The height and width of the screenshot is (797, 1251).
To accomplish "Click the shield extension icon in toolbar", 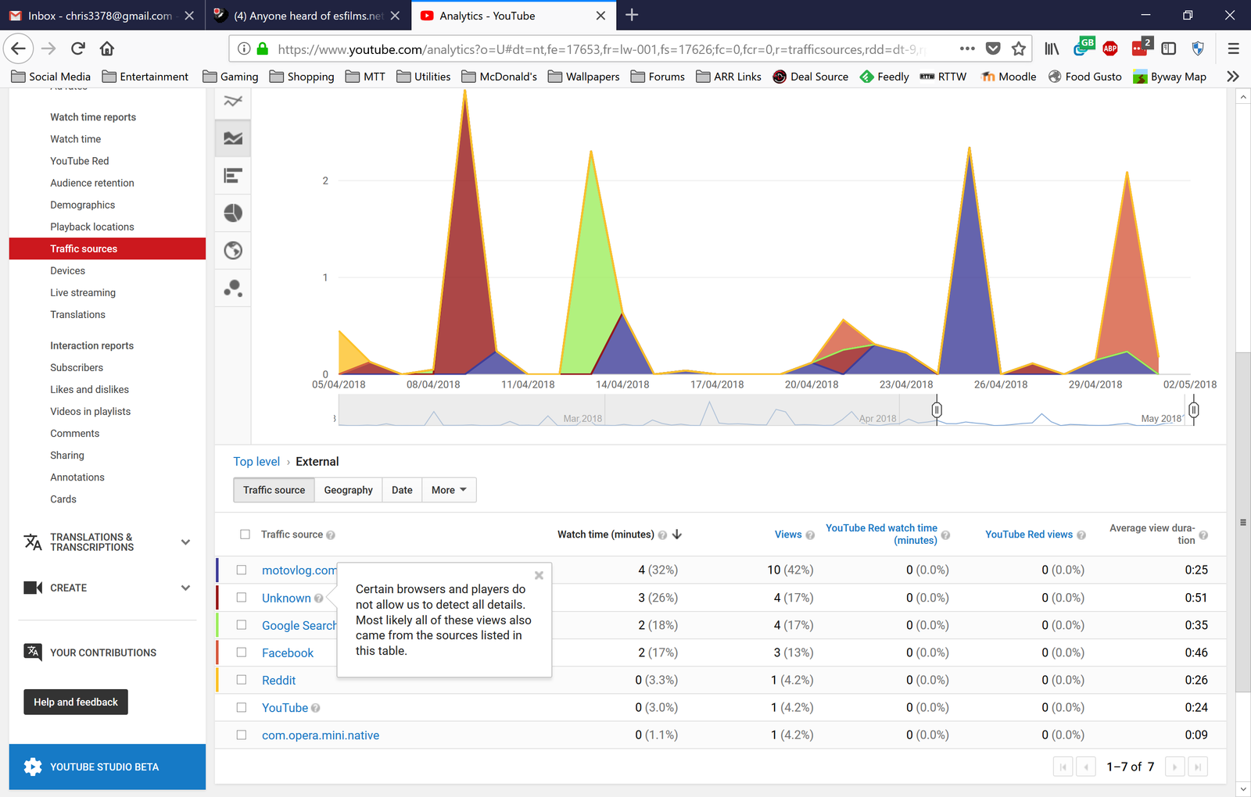I will 1197,48.
